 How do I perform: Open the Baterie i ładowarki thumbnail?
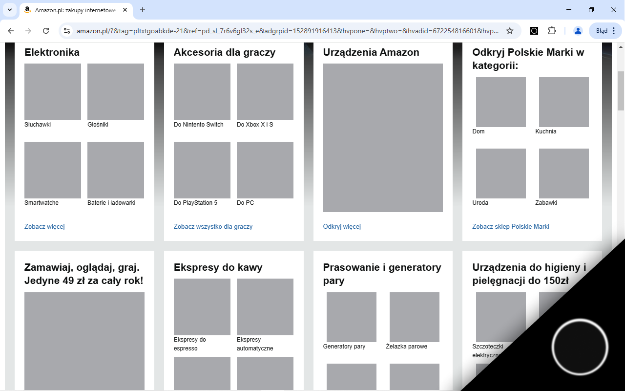point(116,170)
